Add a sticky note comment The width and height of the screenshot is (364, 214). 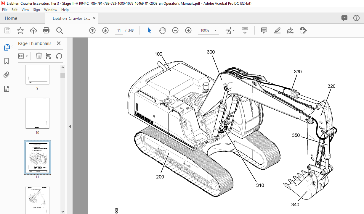click(x=264, y=30)
